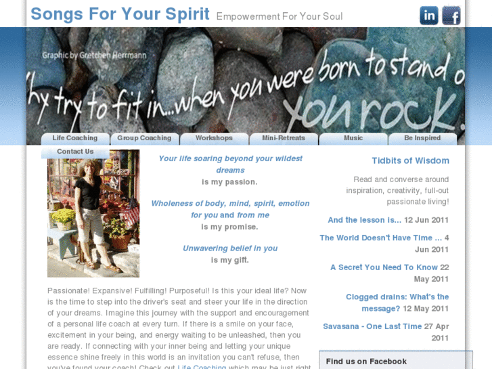The image size is (492, 369).
Task: Open the Mini-Retreats tab
Action: [284, 139]
